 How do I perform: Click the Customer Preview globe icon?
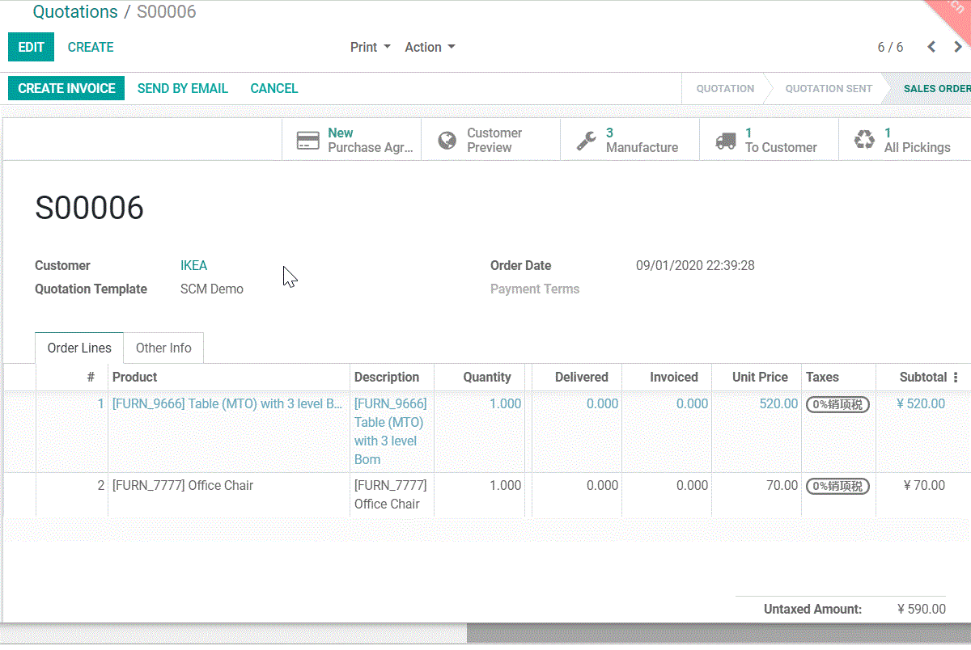tap(447, 141)
